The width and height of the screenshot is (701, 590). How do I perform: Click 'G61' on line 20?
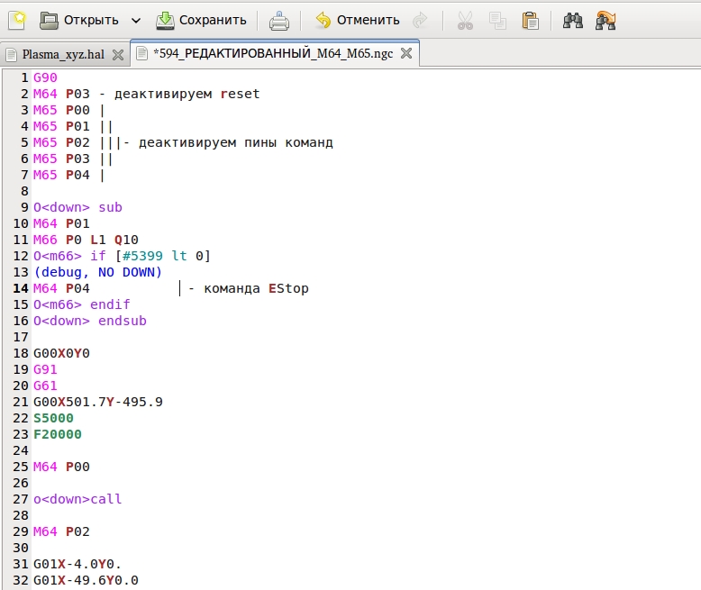pyautogui.click(x=45, y=386)
